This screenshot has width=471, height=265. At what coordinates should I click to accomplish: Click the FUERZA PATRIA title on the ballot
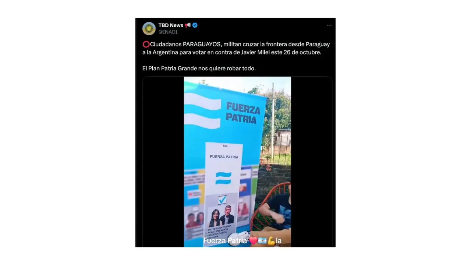(x=224, y=157)
